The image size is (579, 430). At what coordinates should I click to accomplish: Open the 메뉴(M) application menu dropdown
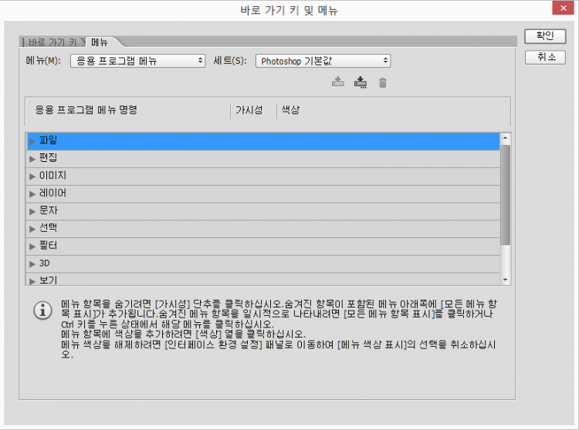pyautogui.click(x=137, y=61)
